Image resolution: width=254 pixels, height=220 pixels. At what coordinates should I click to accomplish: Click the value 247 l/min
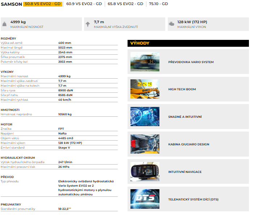(x=65, y=162)
